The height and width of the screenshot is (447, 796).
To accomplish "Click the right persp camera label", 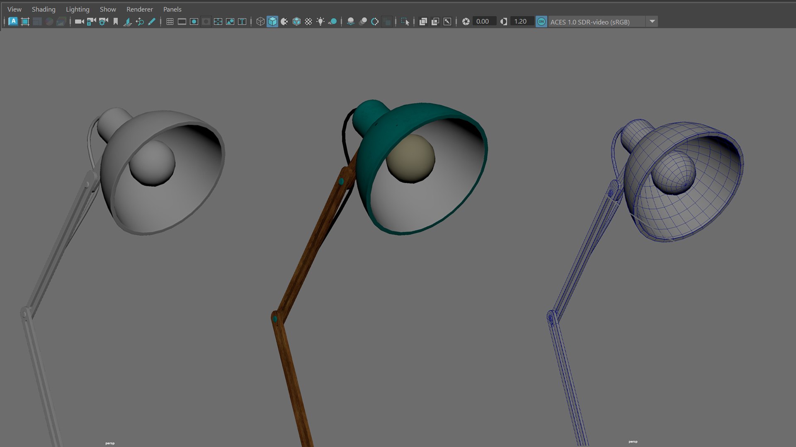I will 633,442.
